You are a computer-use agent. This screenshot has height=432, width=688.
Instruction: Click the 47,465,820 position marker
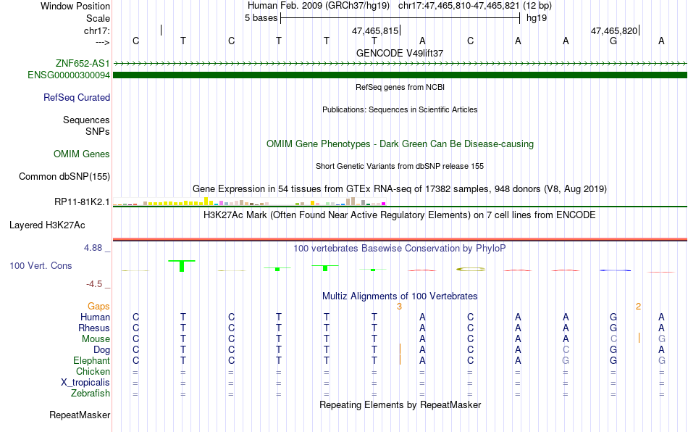click(615, 30)
